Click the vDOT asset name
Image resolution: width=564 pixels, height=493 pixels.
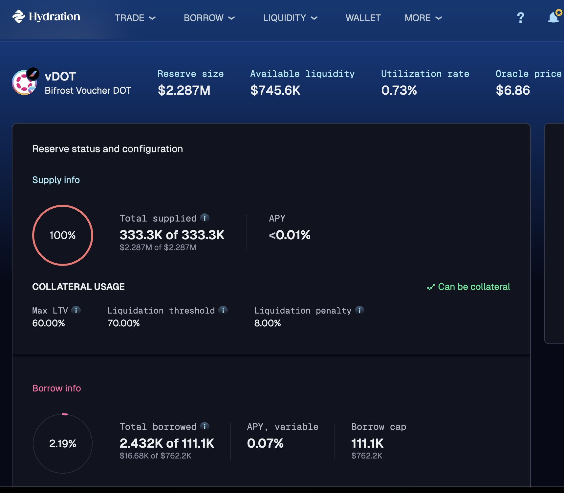[60, 77]
